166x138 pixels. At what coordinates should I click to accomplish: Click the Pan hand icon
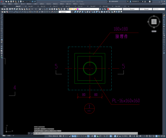pos(40,9)
